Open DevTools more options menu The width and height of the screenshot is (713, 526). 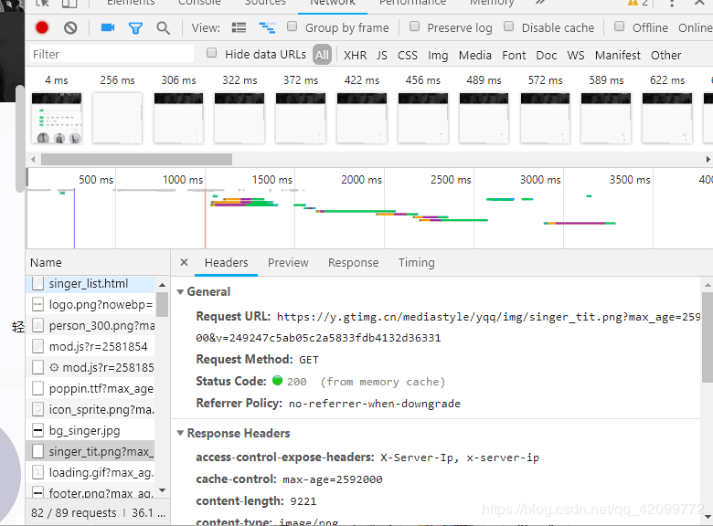point(672,3)
